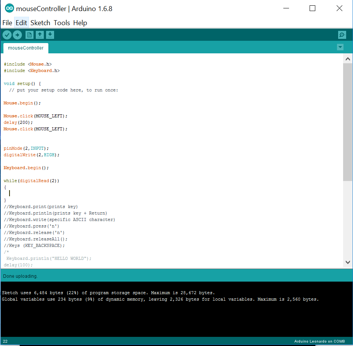
Task: Select the mouseController tab
Action: pos(26,48)
